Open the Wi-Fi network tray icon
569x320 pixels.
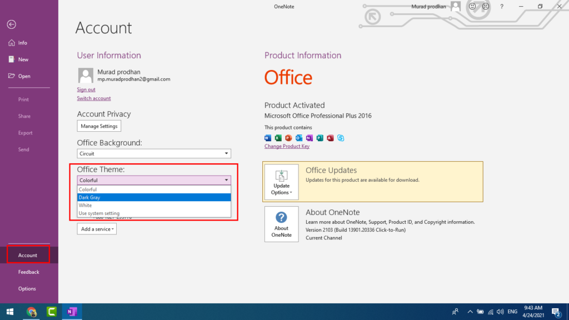491,312
